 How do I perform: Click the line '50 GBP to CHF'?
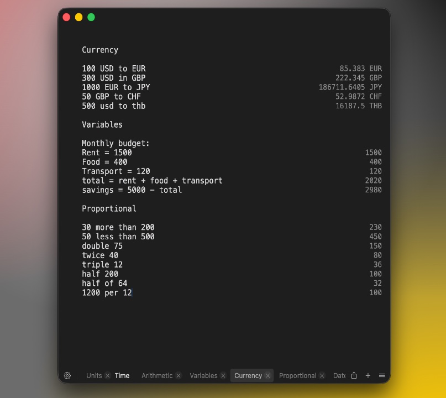pyautogui.click(x=112, y=97)
